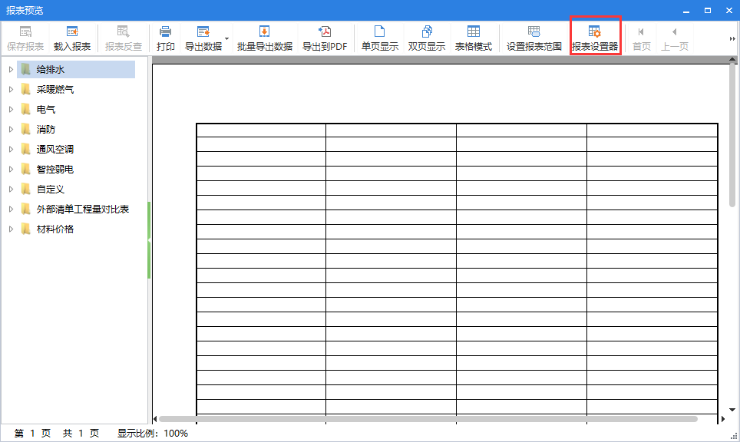This screenshot has height=442, width=740.
Task: Click the 打印 print icon
Action: click(165, 38)
